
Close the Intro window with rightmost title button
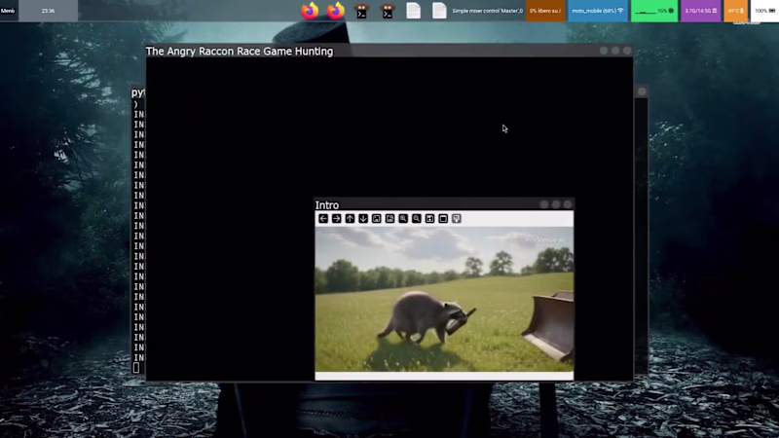(x=568, y=204)
